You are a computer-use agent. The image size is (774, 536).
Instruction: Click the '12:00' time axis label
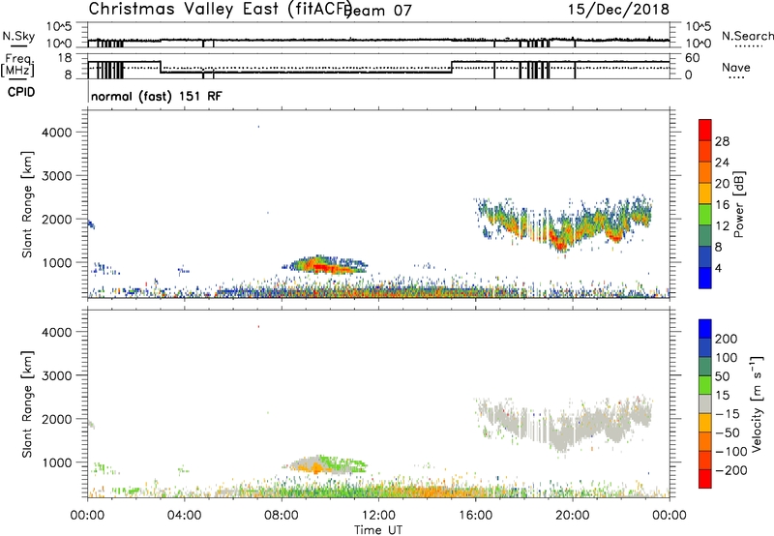[x=378, y=516]
